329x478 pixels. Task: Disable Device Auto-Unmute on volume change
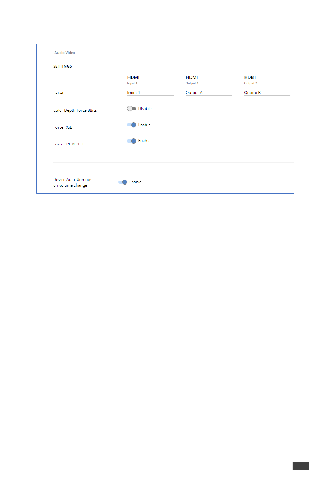123,182
